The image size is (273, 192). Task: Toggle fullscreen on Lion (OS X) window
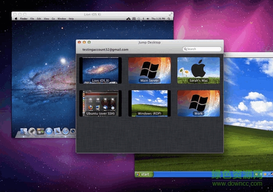coord(170,14)
